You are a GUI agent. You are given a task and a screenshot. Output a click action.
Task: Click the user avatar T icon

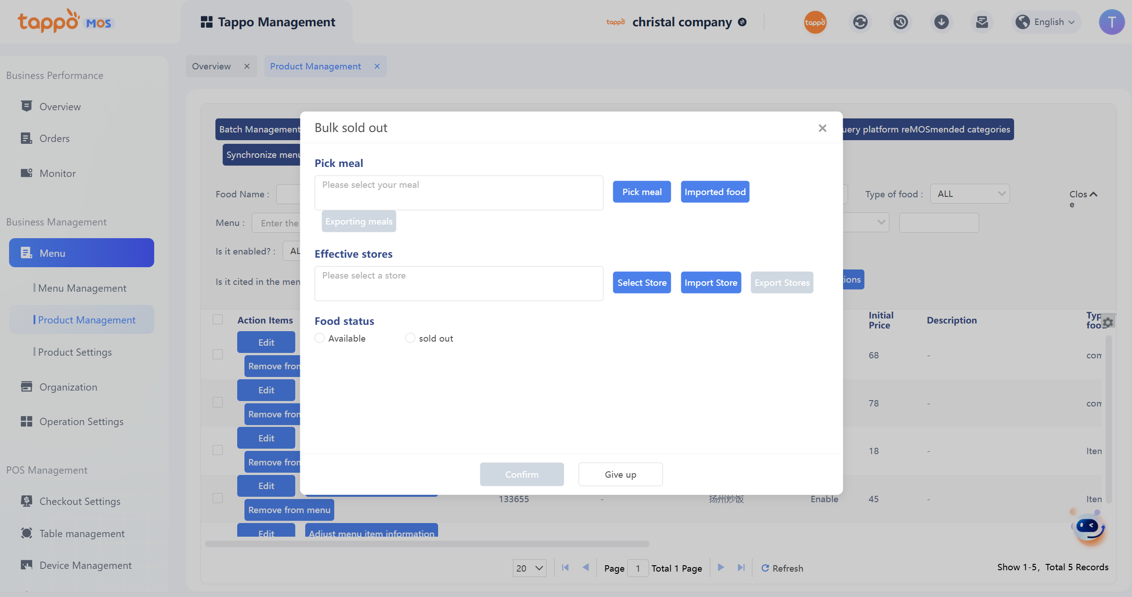(1111, 22)
